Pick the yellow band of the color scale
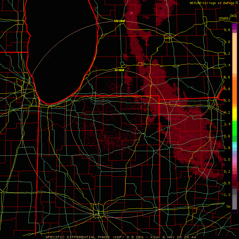This screenshot has width=239, height=239. 234,114
